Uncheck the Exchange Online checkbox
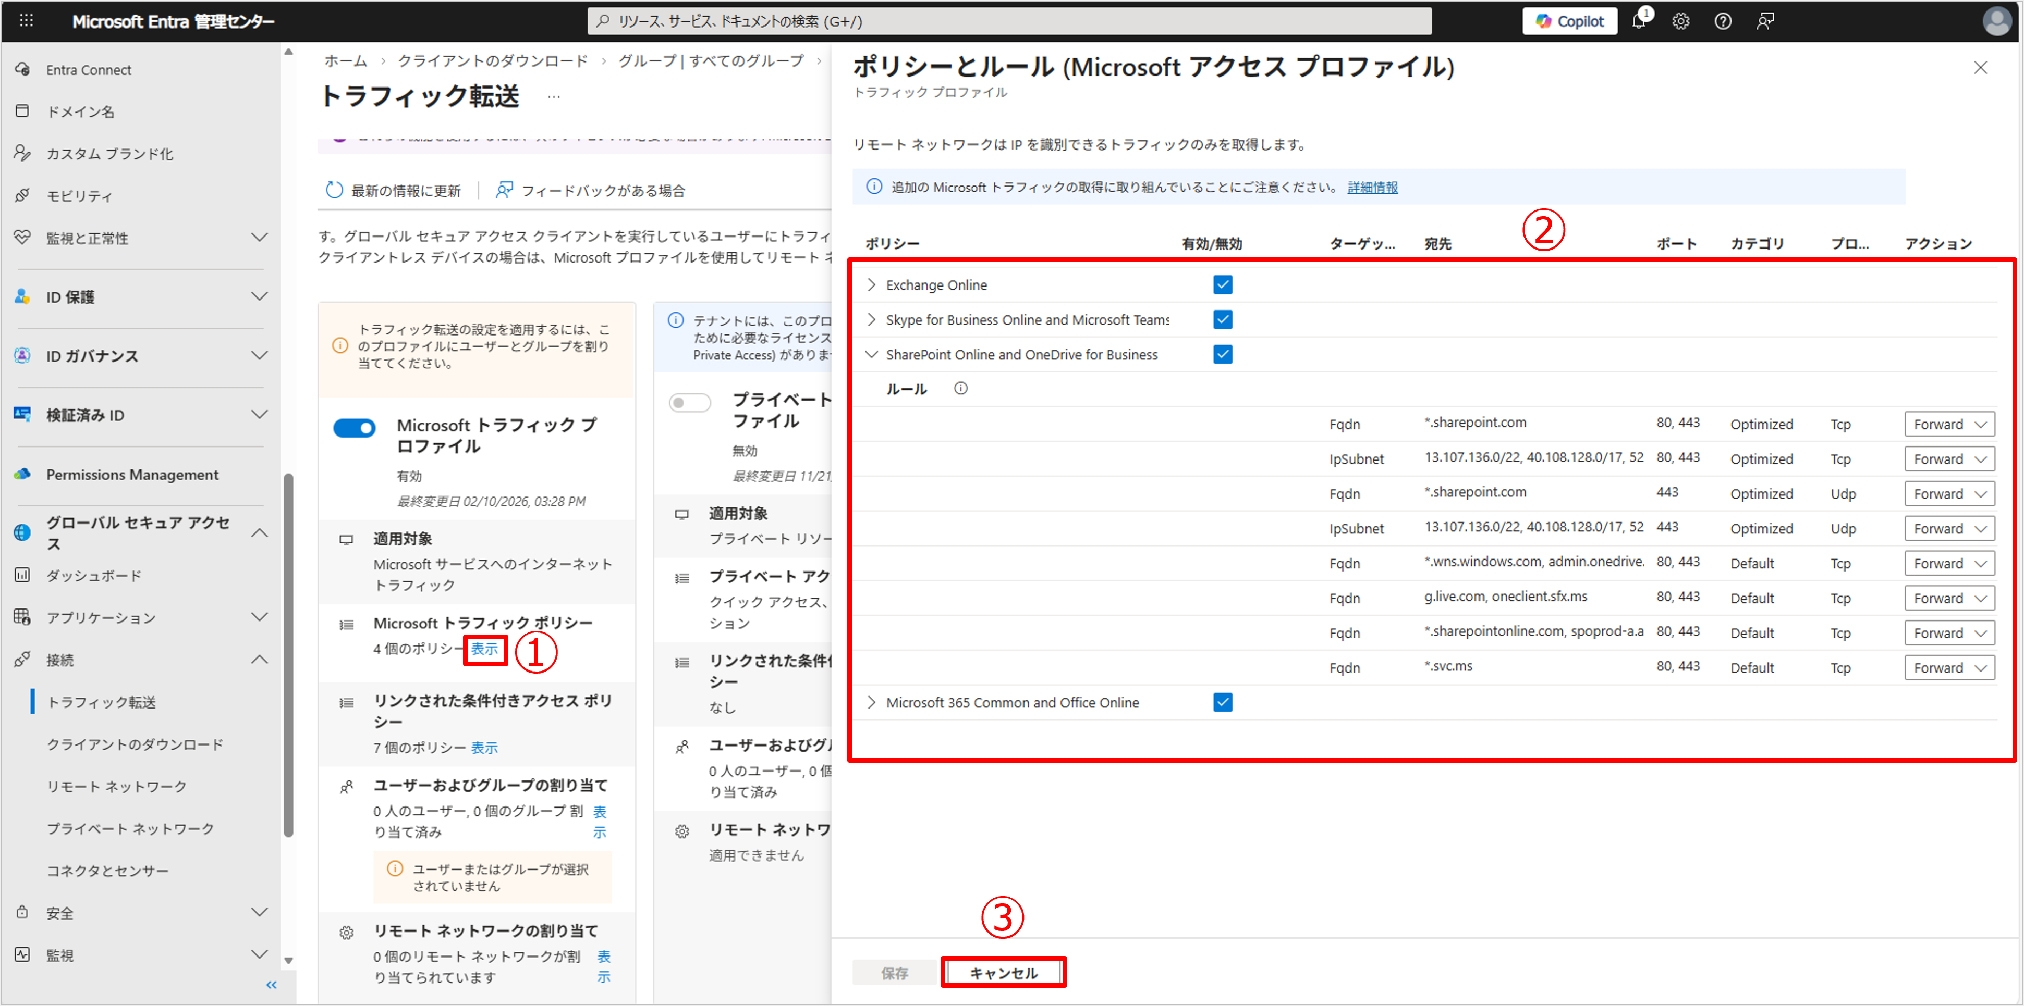2024x1006 pixels. click(1222, 285)
